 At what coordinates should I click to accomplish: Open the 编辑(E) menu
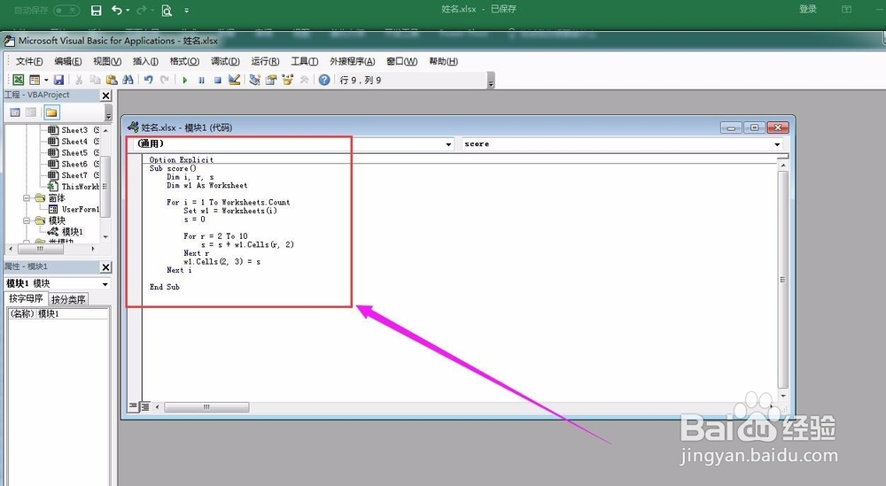pos(68,62)
